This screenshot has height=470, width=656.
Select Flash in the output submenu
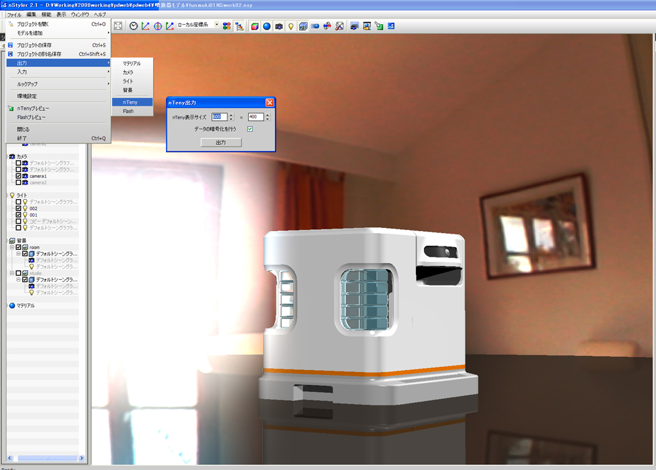(128, 111)
